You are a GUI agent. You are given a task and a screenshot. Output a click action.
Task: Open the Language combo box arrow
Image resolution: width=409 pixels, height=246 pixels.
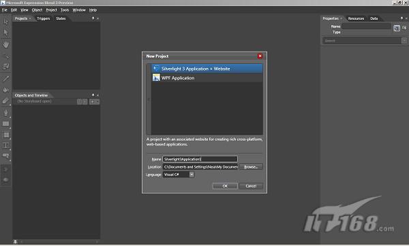(x=192, y=174)
